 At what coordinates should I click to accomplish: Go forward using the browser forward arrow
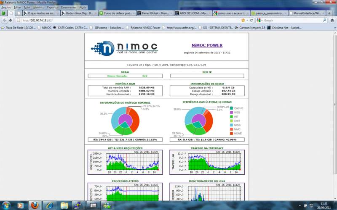[x=10, y=20]
